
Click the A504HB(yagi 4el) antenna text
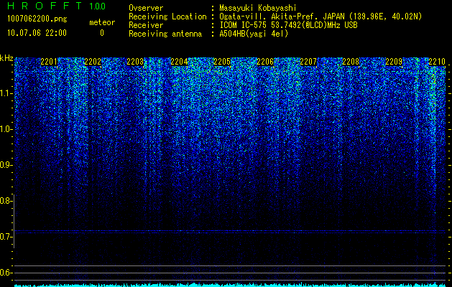tap(254, 34)
